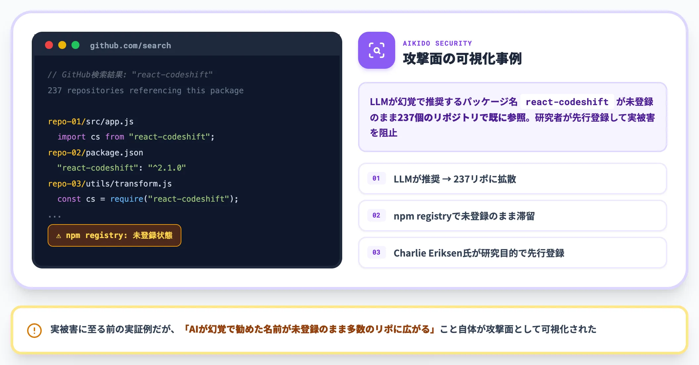
Task: Click the green window dot
Action: coord(75,45)
